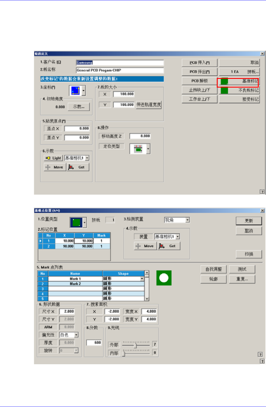Click the 不良板标记 bad board mark button
This screenshot has width=266, height=407.
(239, 90)
